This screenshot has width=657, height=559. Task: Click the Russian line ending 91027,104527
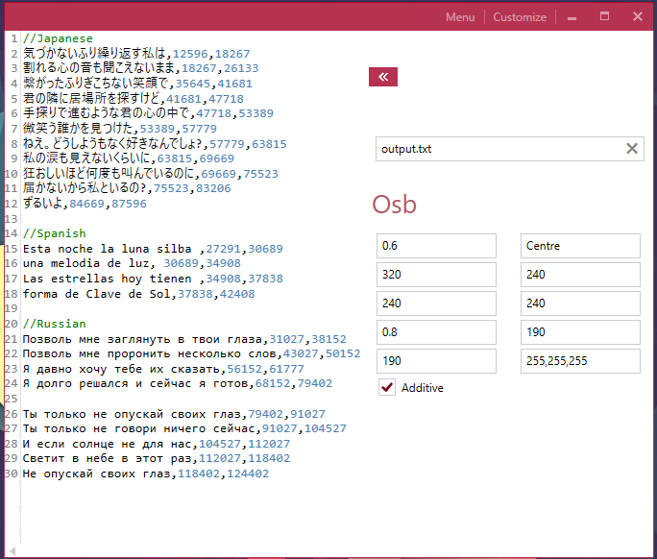tap(184, 428)
